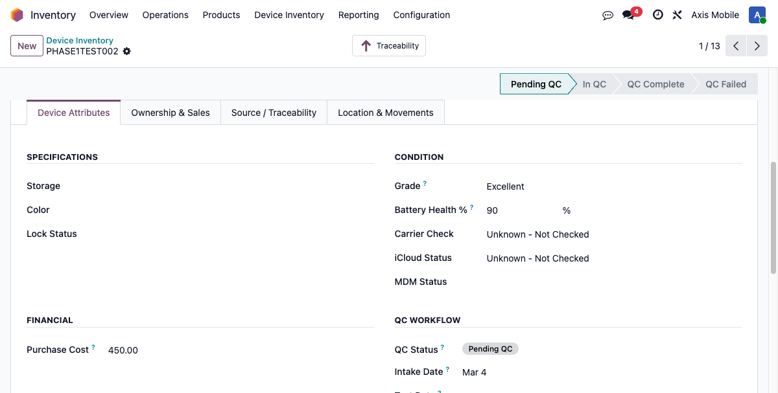Screen dimensions: 778x393
Task: Open the Location & Movements tab
Action: pos(385,112)
